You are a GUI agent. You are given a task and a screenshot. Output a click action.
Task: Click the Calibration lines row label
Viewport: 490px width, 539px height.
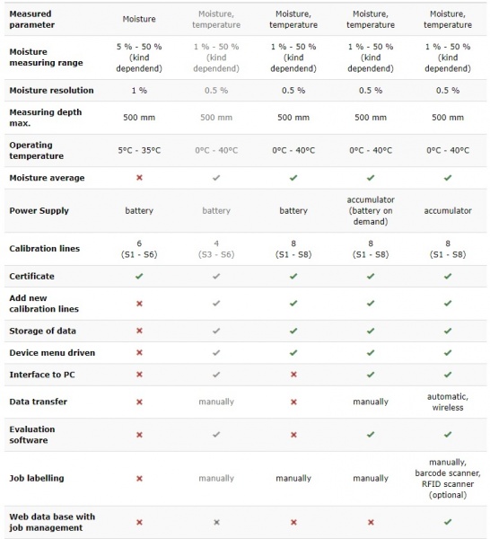[45, 249]
